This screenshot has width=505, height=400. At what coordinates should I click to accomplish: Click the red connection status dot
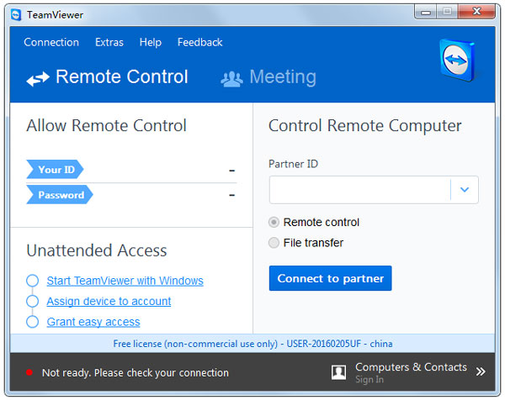coord(29,372)
